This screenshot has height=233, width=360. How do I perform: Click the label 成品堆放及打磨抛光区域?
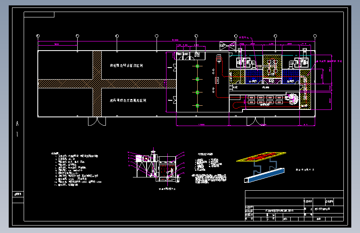tap(128, 100)
